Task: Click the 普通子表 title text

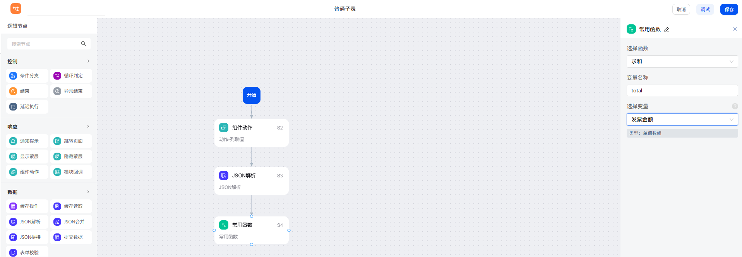Action: [345, 9]
